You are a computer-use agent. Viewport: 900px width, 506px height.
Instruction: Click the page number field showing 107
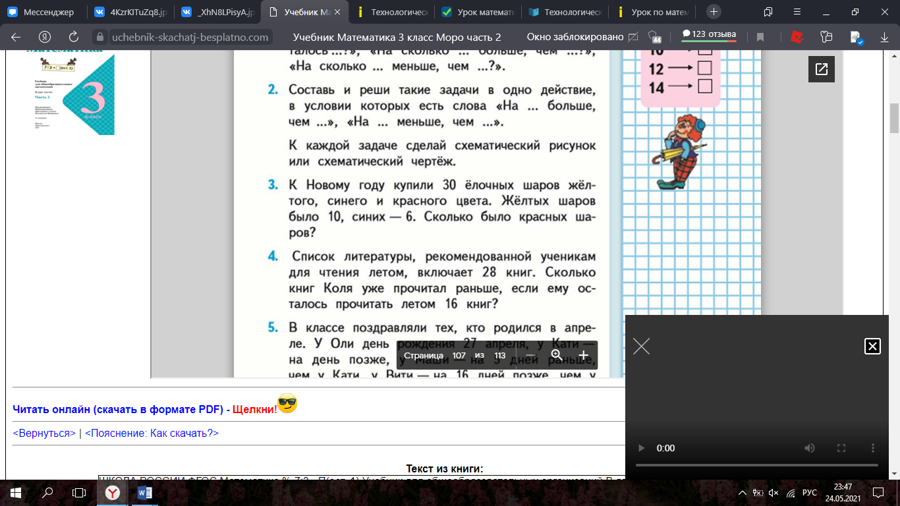click(x=459, y=355)
